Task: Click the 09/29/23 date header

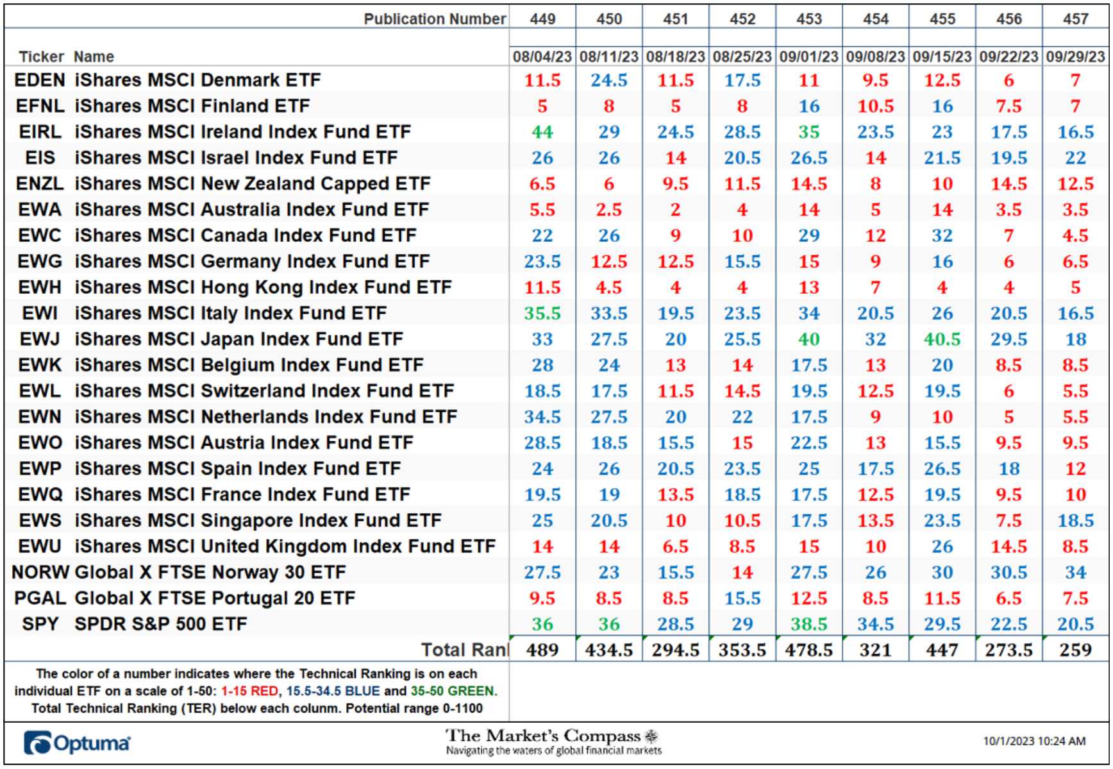Action: tap(1075, 57)
